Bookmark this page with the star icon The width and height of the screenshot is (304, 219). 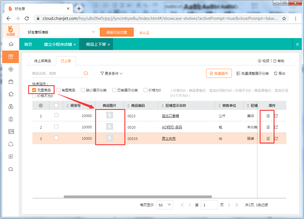click(x=284, y=18)
